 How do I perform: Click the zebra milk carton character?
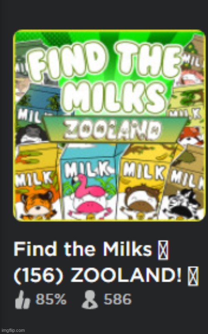[183, 204]
